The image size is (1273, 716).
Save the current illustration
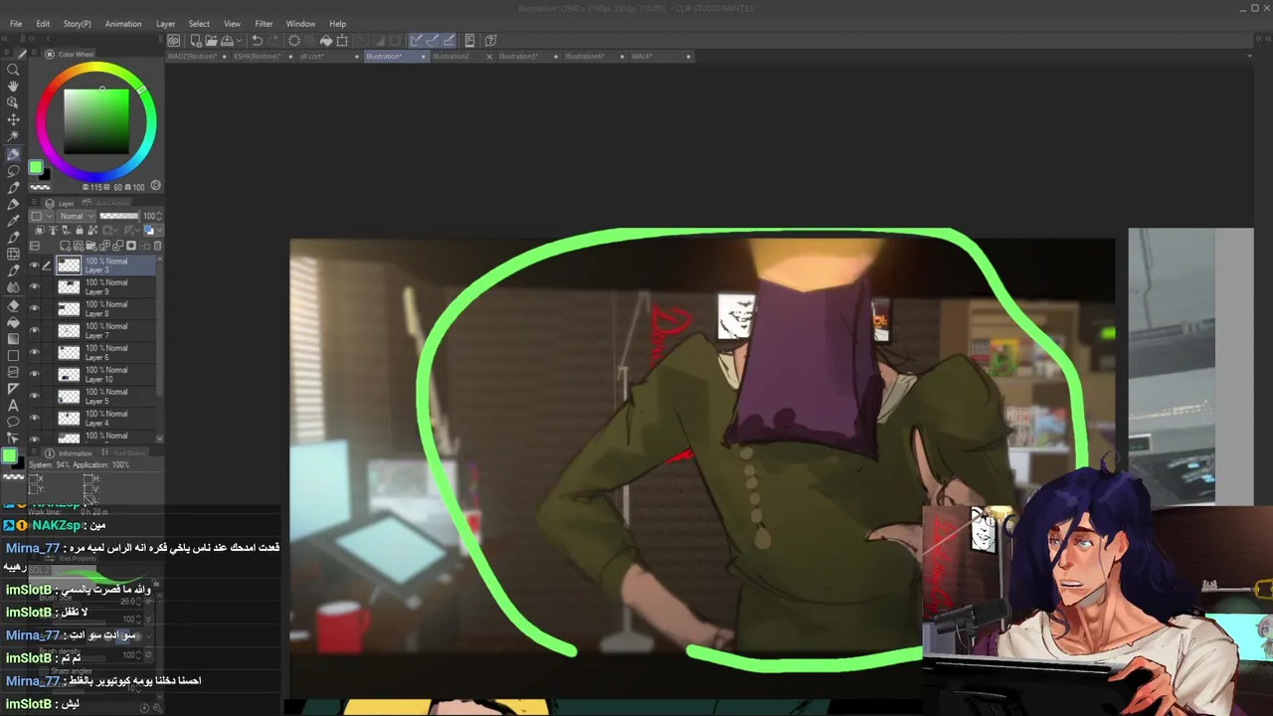pos(227,41)
